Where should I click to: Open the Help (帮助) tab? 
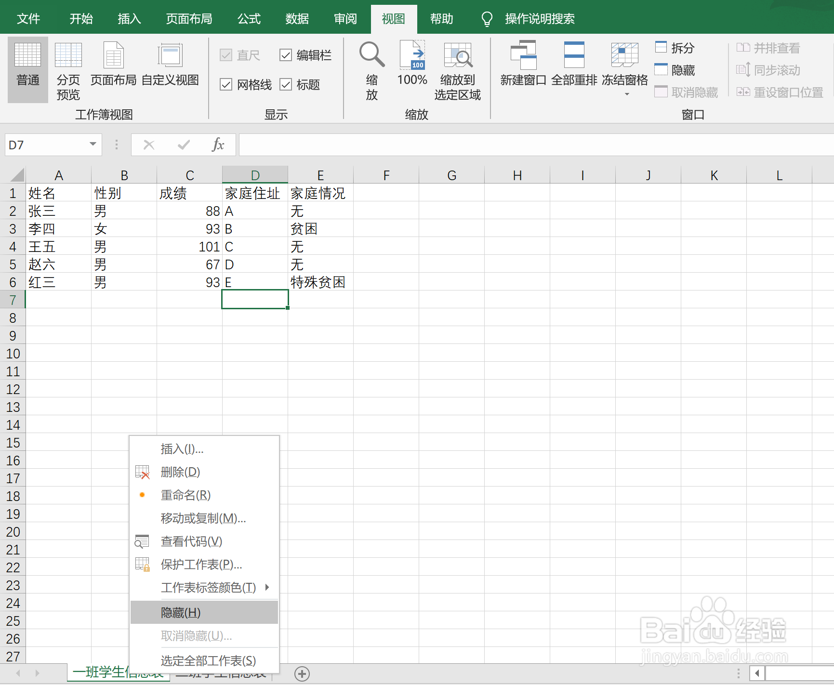pos(442,19)
